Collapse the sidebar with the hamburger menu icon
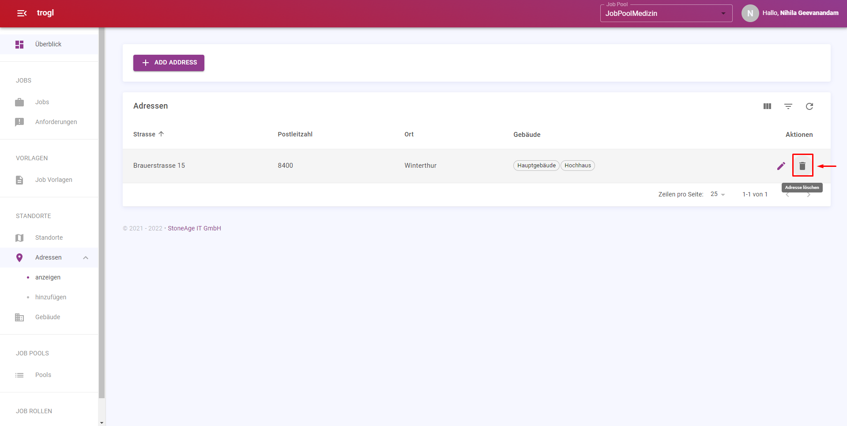 pyautogui.click(x=22, y=13)
